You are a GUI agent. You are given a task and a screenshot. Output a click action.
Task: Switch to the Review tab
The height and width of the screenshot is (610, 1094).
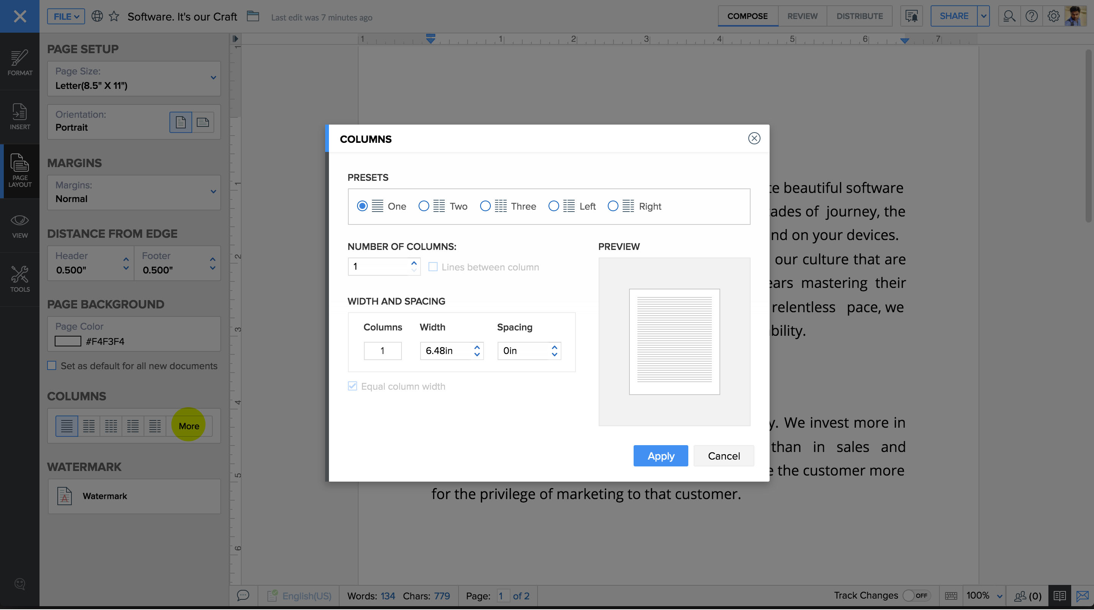click(x=802, y=16)
